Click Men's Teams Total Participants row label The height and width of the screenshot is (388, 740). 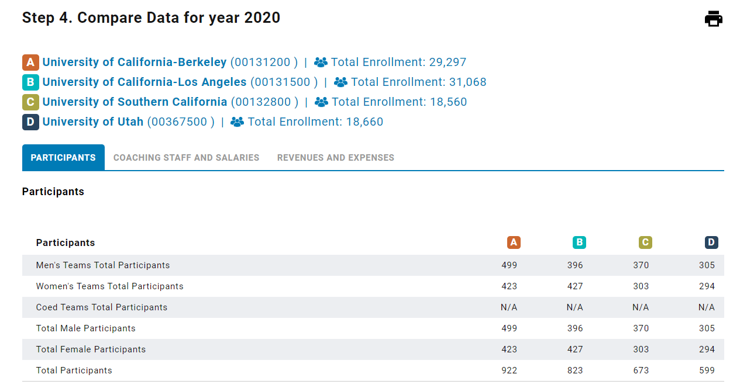[x=103, y=265]
